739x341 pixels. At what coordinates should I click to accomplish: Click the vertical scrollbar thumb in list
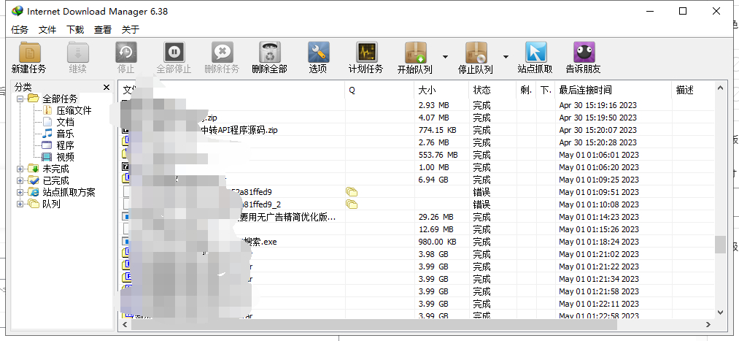pos(720,245)
